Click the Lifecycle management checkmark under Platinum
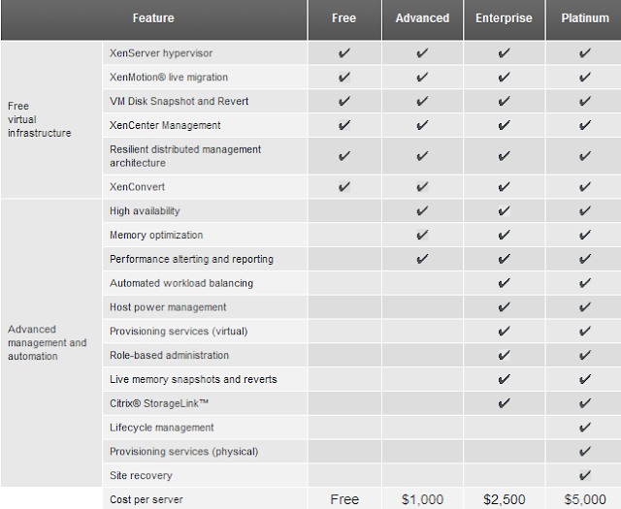 point(584,428)
